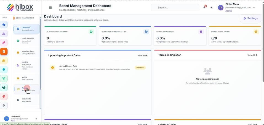Open the org-chart hierarchy icon in rail
Image resolution: width=264 pixels, height=125 pixels.
(x=4, y=34)
